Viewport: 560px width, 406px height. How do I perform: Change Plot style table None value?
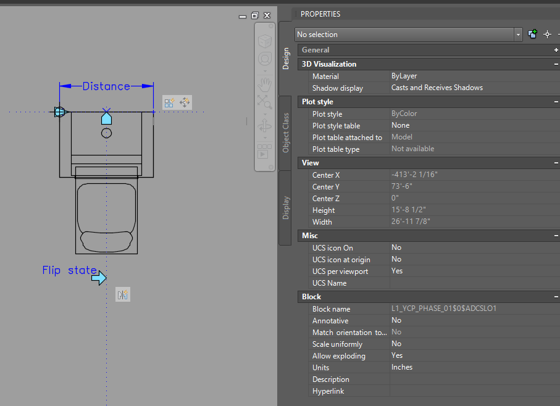tap(475, 126)
